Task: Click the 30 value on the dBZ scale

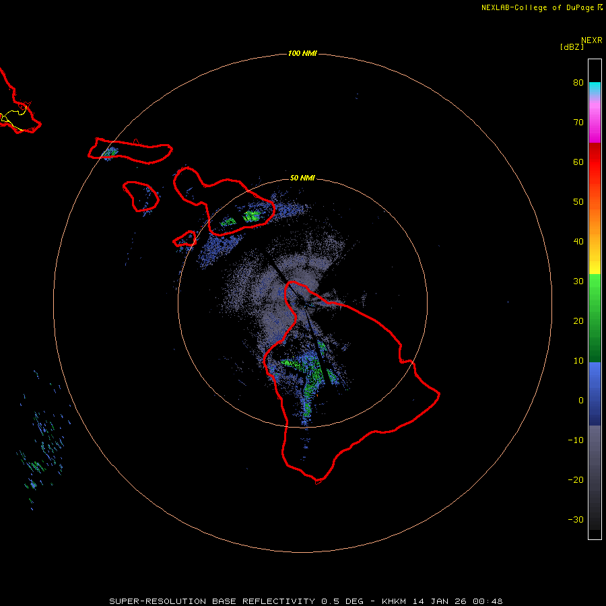Action: [578, 281]
